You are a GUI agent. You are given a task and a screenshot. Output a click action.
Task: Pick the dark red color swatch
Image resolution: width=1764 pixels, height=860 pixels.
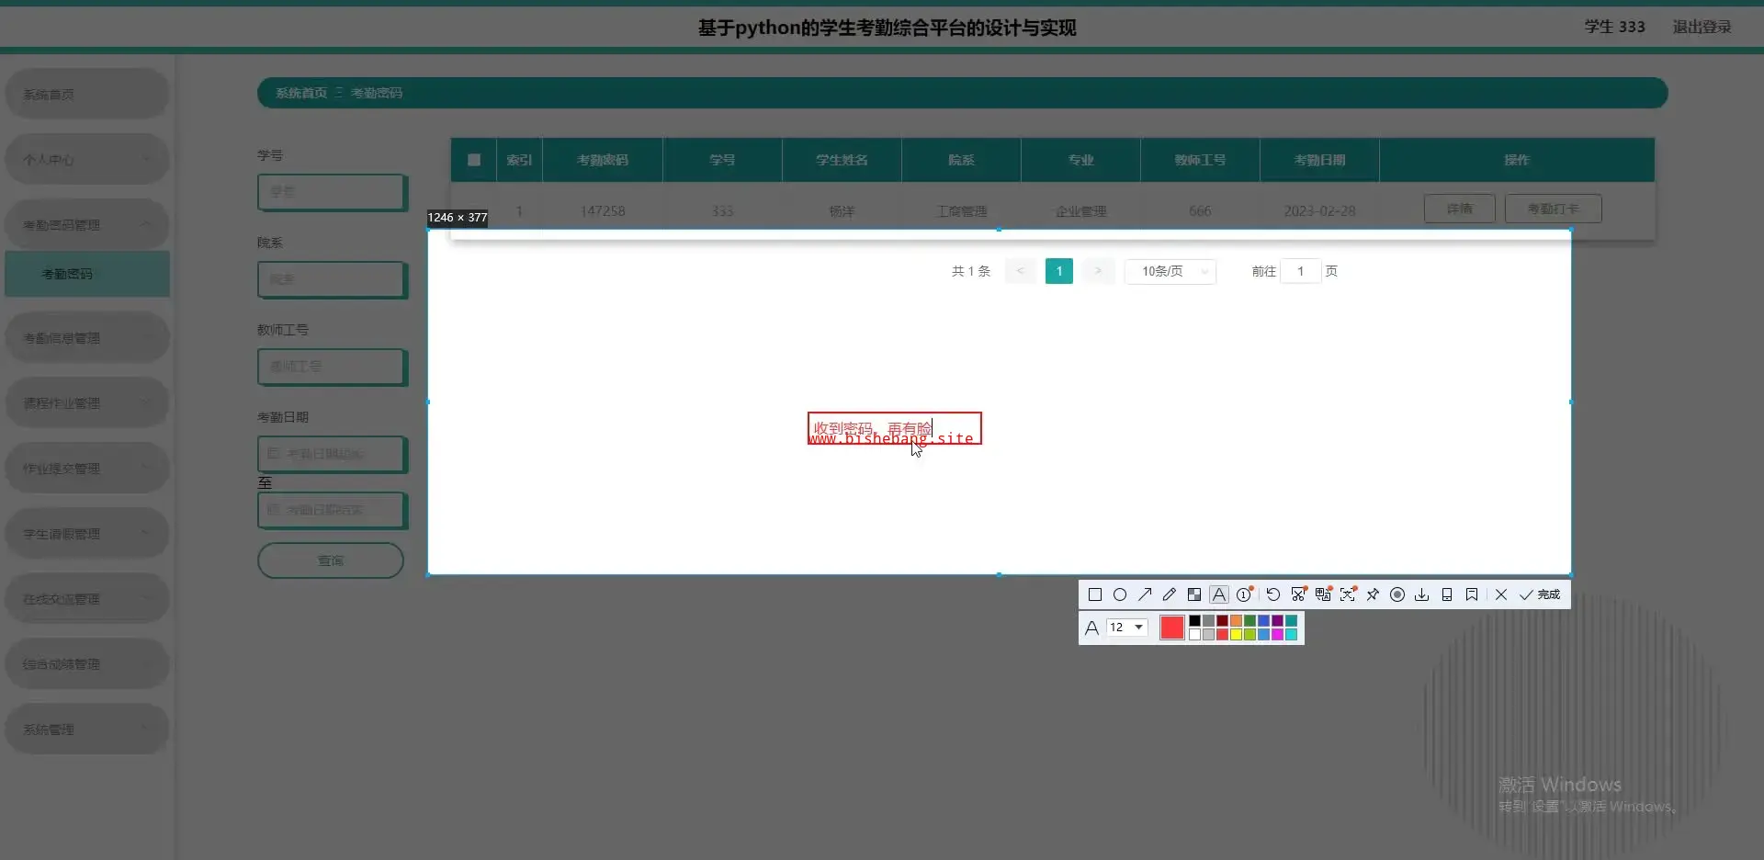[x=1222, y=621]
